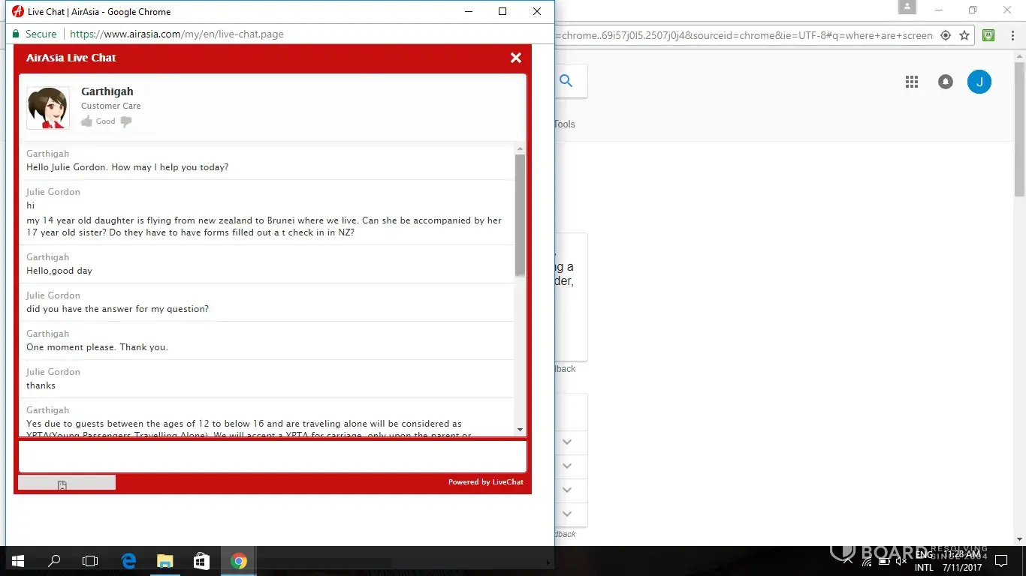The width and height of the screenshot is (1026, 576).
Task: Close the AirAsia Live Chat panel
Action: (515, 58)
